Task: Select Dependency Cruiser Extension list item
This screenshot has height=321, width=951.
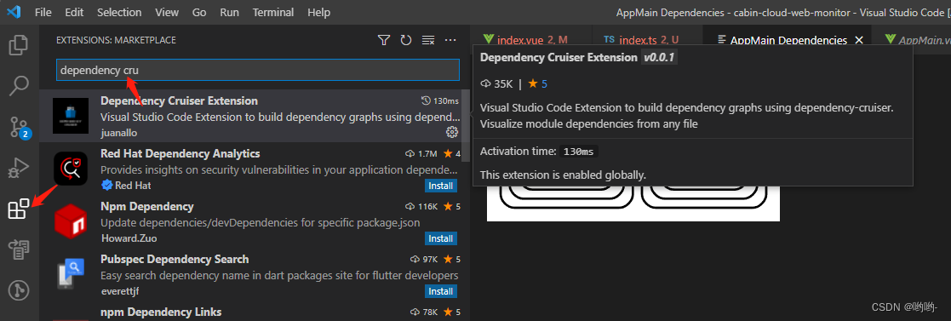Action: (x=250, y=116)
